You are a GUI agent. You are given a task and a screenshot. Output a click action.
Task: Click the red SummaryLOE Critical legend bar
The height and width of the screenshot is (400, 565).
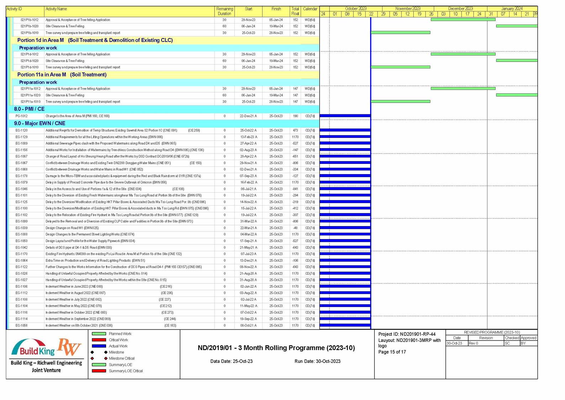point(99,371)
